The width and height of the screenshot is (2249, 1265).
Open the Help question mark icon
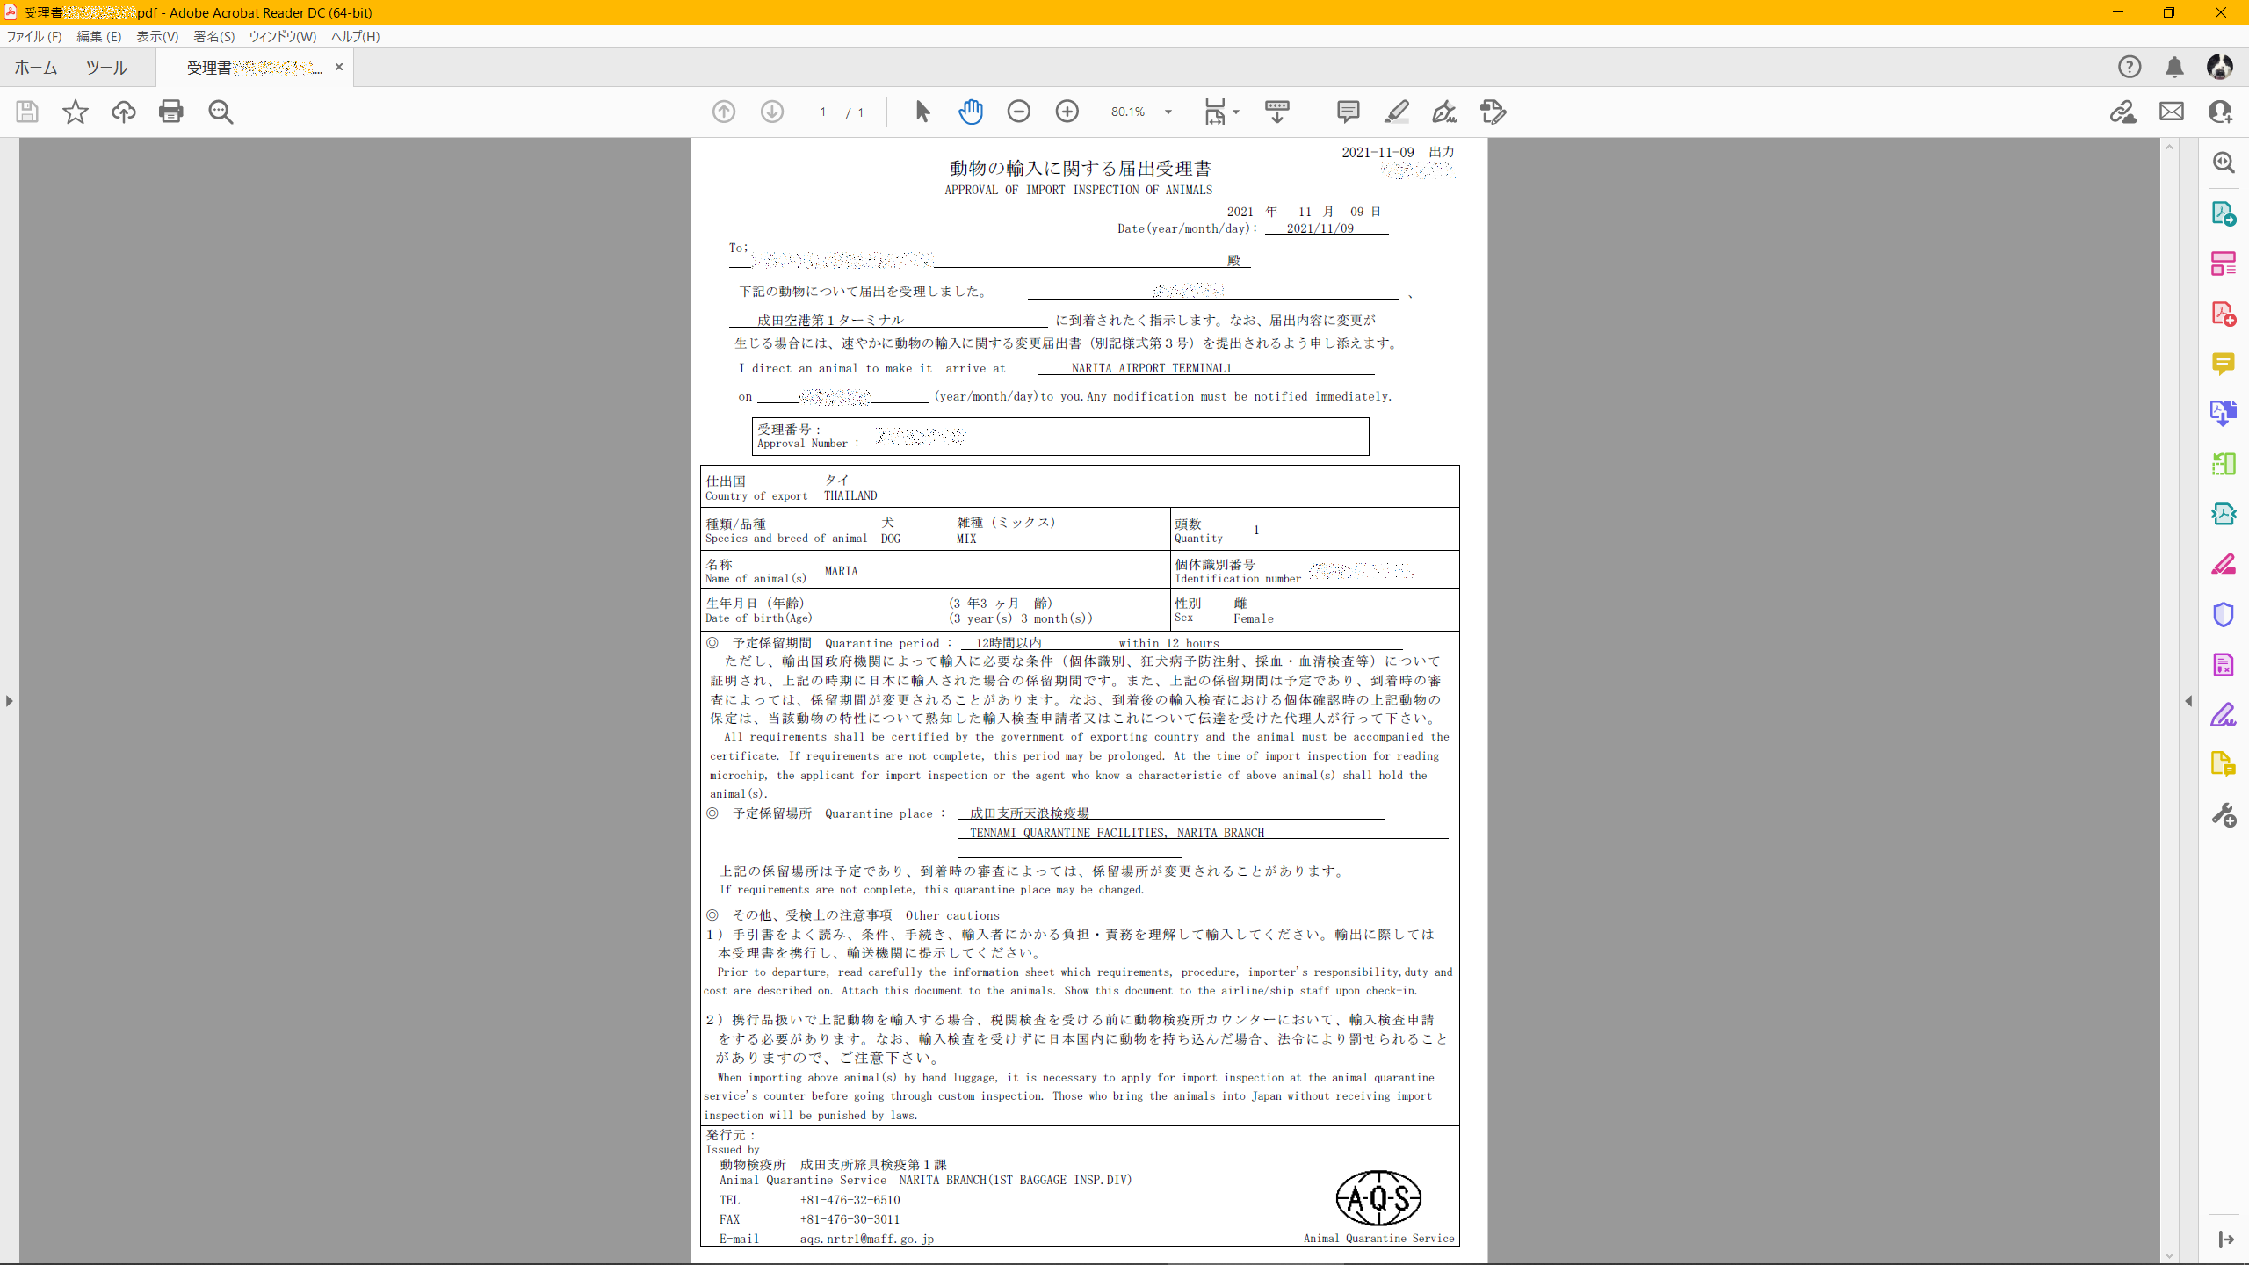(x=2130, y=67)
